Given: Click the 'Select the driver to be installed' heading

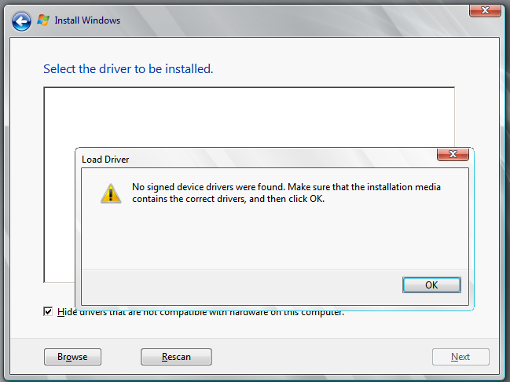Looking at the screenshot, I should pyautogui.click(x=128, y=69).
